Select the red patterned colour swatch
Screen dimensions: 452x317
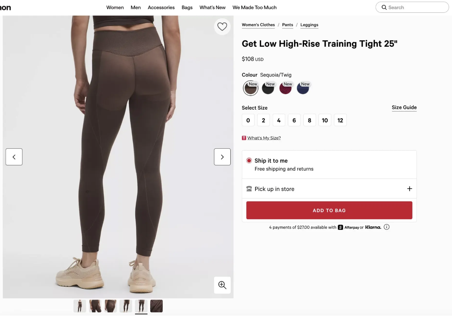[x=286, y=89]
